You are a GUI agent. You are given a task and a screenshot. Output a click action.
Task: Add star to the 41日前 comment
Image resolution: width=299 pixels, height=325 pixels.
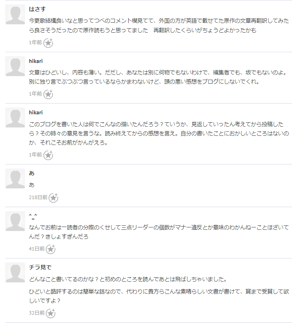pos(51,249)
